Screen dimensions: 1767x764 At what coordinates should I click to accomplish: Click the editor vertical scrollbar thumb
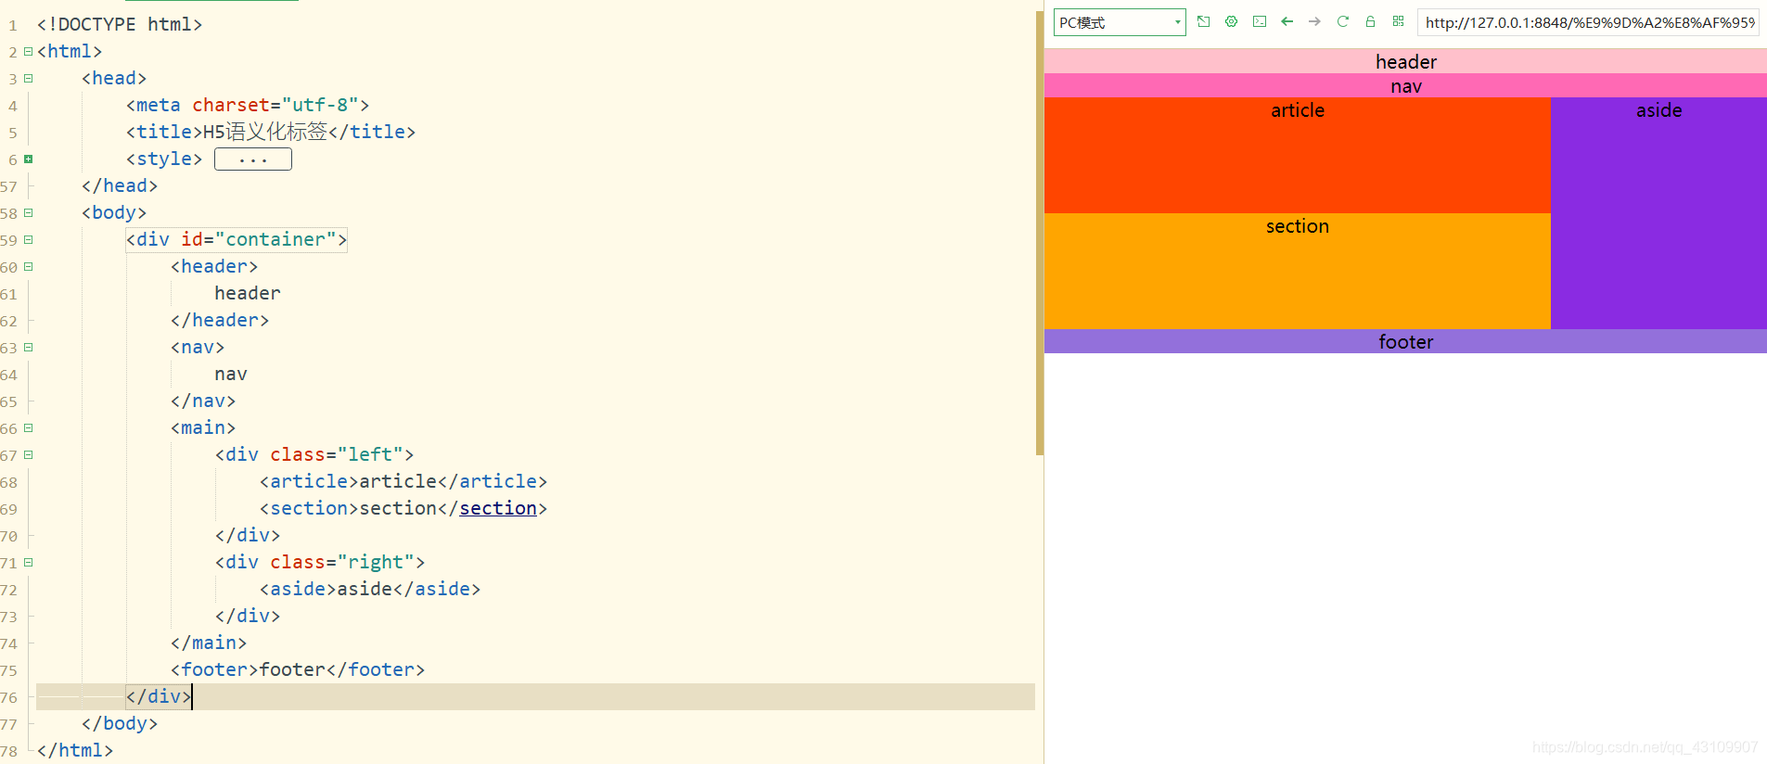(1040, 232)
